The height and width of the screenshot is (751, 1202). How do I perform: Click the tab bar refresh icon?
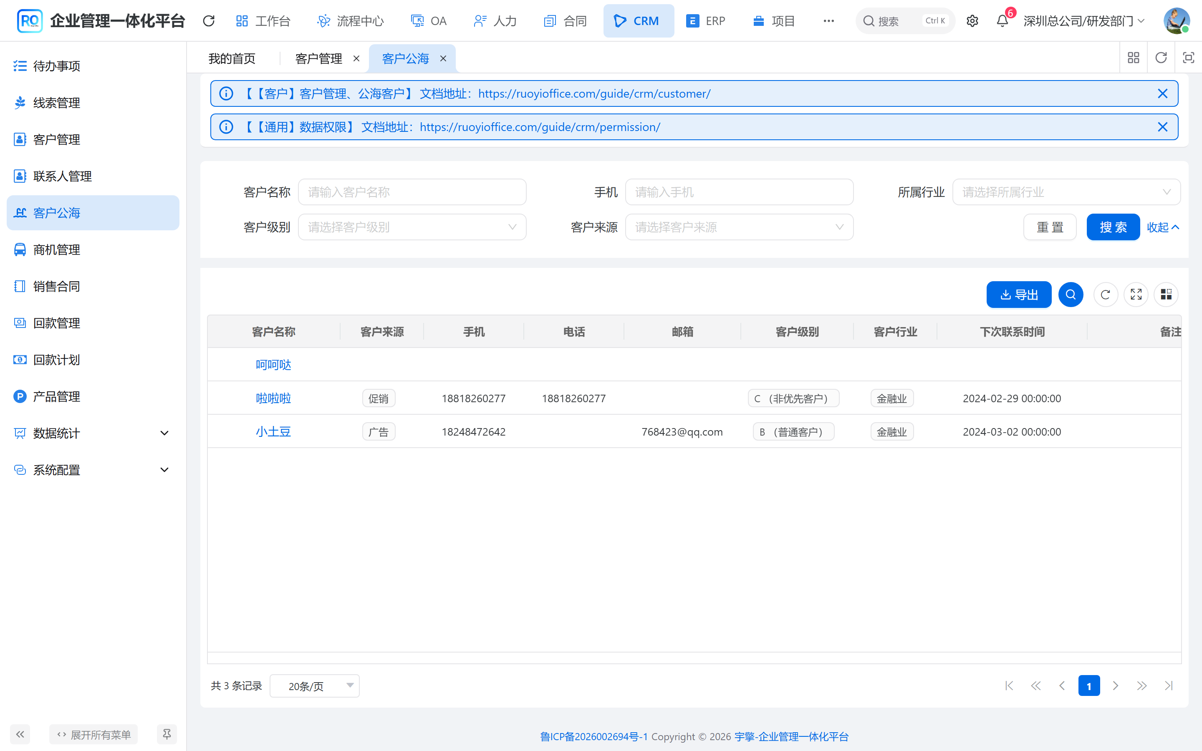pos(1161,58)
